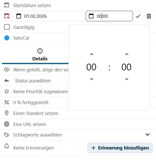Decrease the hours with down arrow
Image resolution: width=156 pixels, height=164 pixels.
tap(92, 79)
